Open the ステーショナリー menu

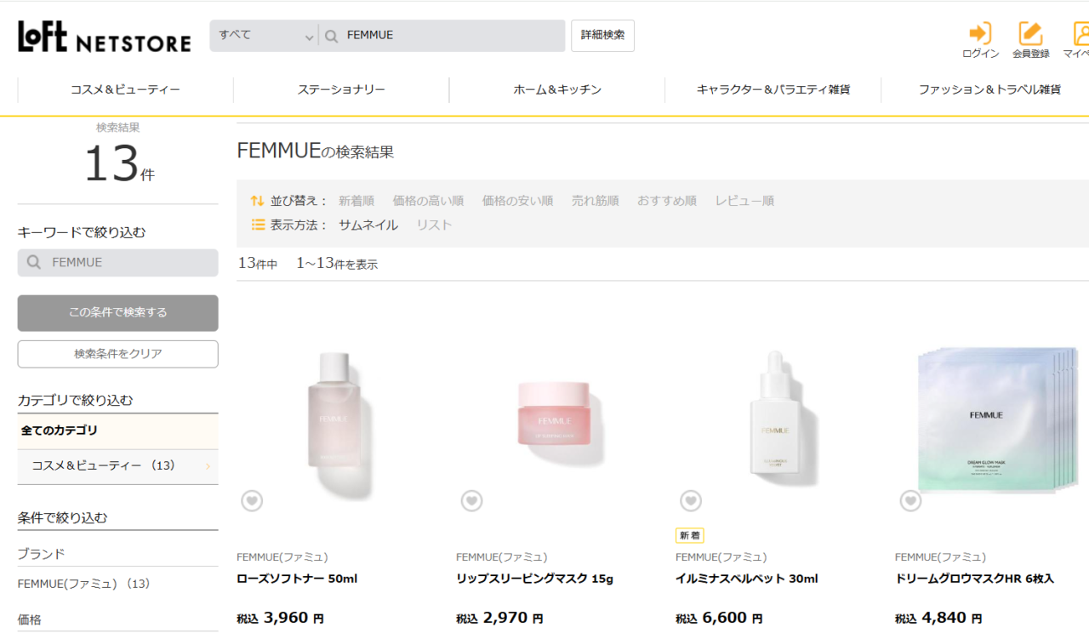click(x=341, y=89)
